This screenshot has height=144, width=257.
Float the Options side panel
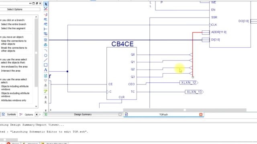pyautogui.click(x=37, y=3)
